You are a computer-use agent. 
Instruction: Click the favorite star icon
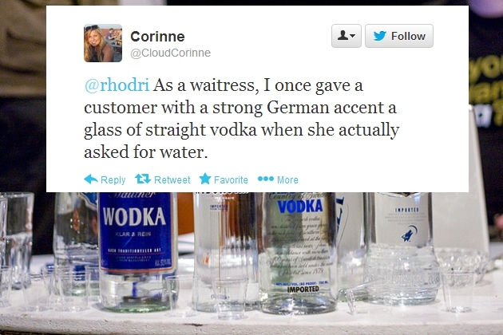(x=205, y=179)
